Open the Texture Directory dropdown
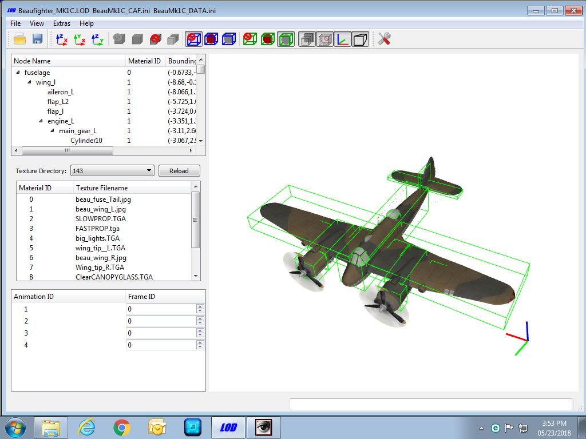 [112, 170]
